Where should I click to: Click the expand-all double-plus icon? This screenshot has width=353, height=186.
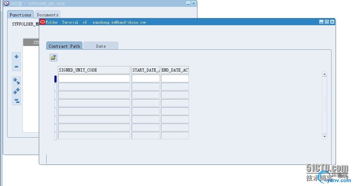pos(16,91)
